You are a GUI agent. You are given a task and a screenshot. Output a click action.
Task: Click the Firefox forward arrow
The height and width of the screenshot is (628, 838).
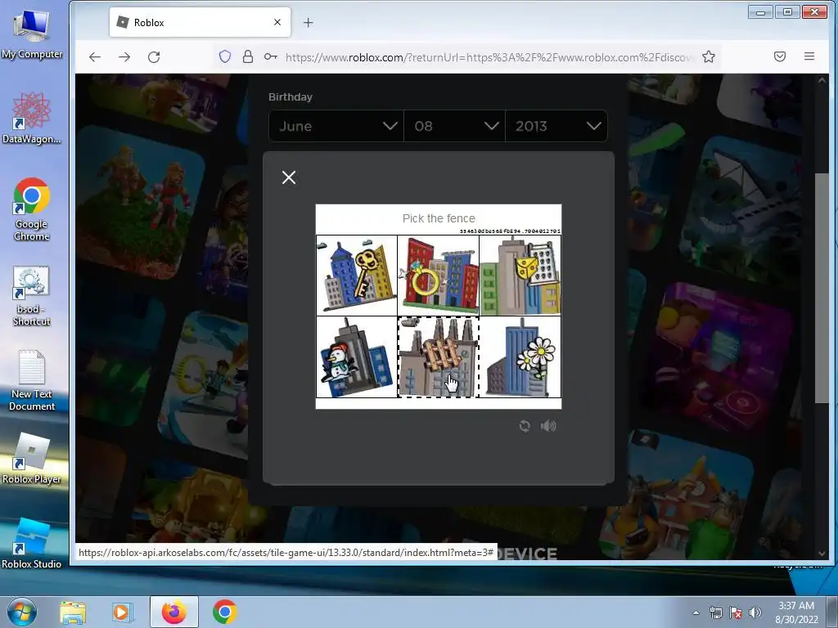124,56
